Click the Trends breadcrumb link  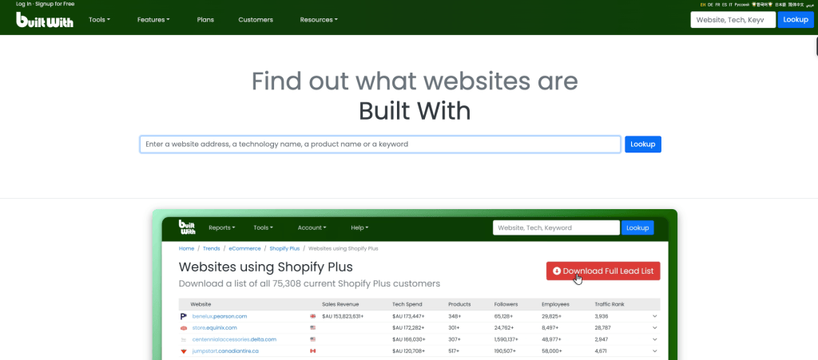[x=211, y=248]
